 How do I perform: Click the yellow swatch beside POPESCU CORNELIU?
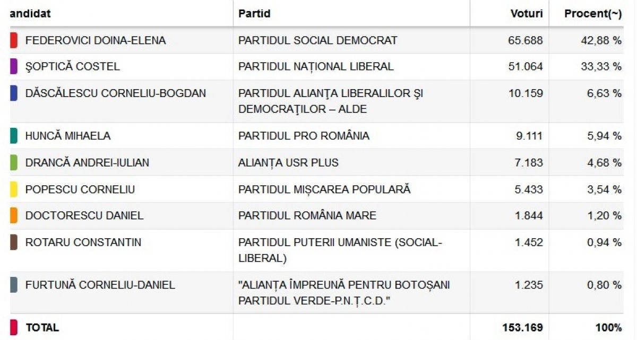click(13, 189)
